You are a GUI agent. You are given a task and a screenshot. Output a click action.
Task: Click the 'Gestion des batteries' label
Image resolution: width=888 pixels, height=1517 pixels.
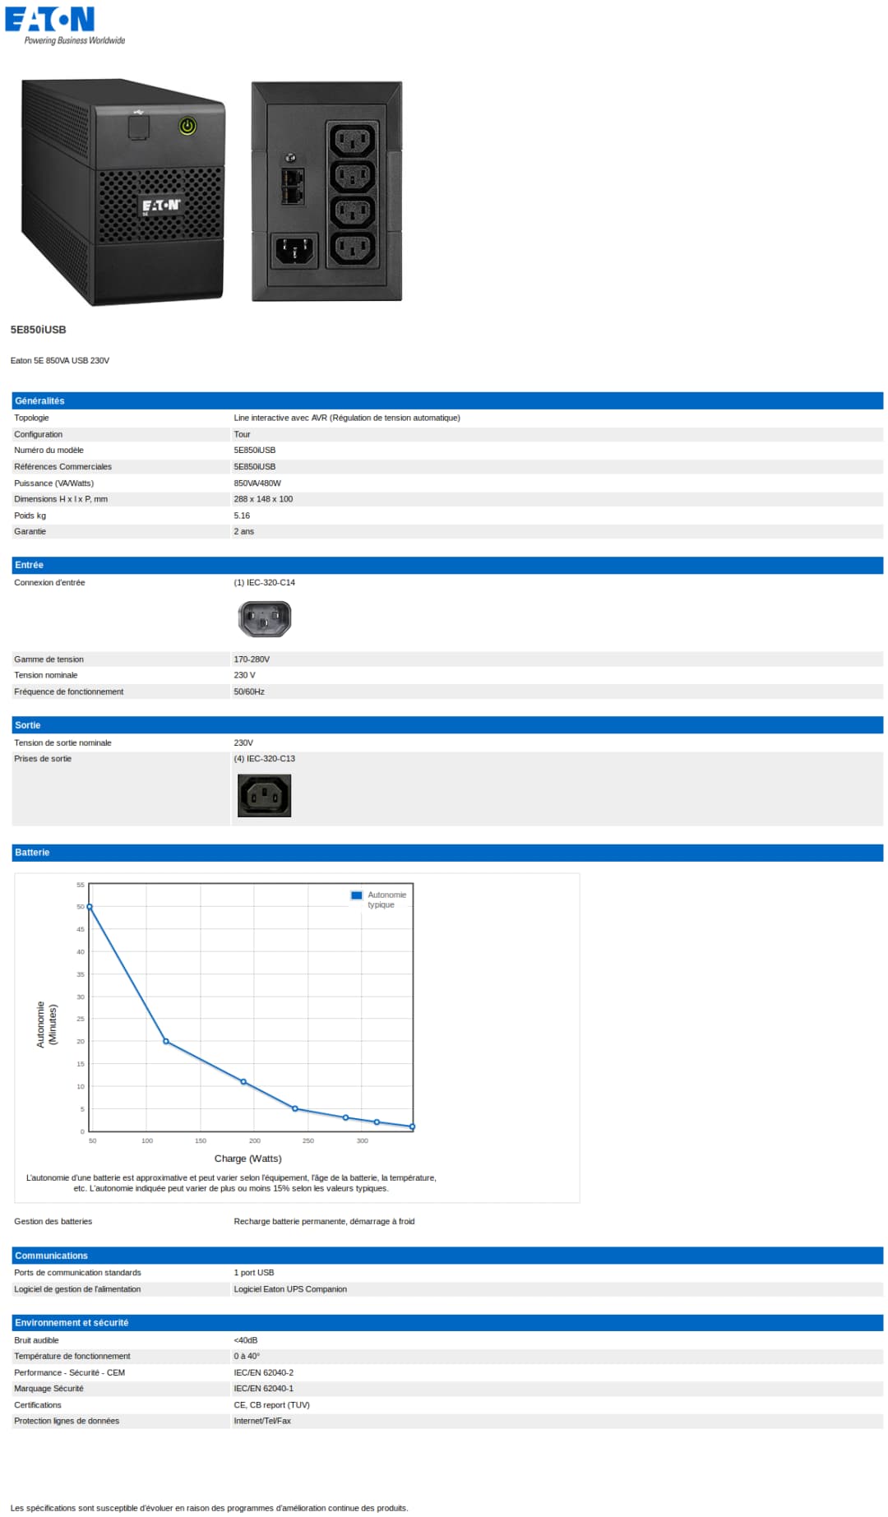[x=53, y=1222]
